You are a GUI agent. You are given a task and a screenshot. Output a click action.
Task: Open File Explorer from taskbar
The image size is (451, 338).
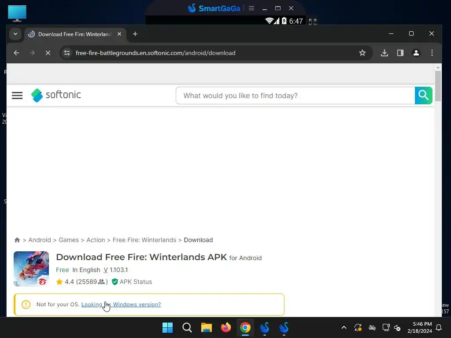207,327
